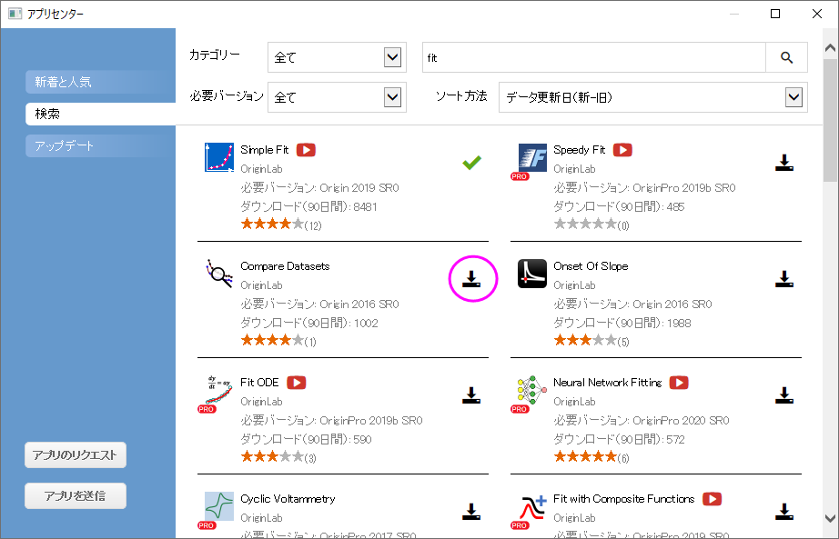Click the Fit ODE app icon

tap(219, 390)
